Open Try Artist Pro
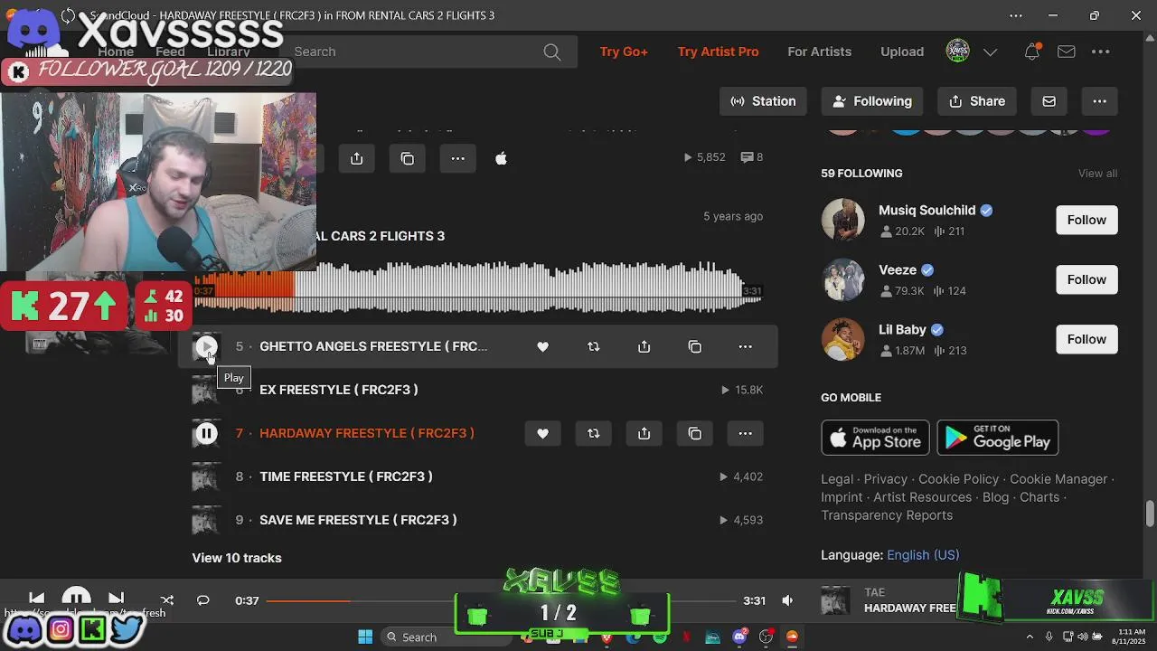This screenshot has height=651, width=1157. [718, 52]
